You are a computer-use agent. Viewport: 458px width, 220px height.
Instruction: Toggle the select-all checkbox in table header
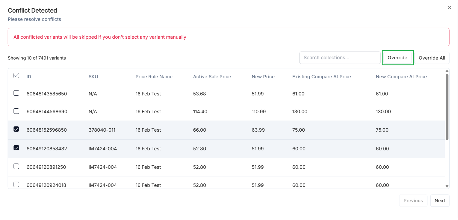[16, 75]
